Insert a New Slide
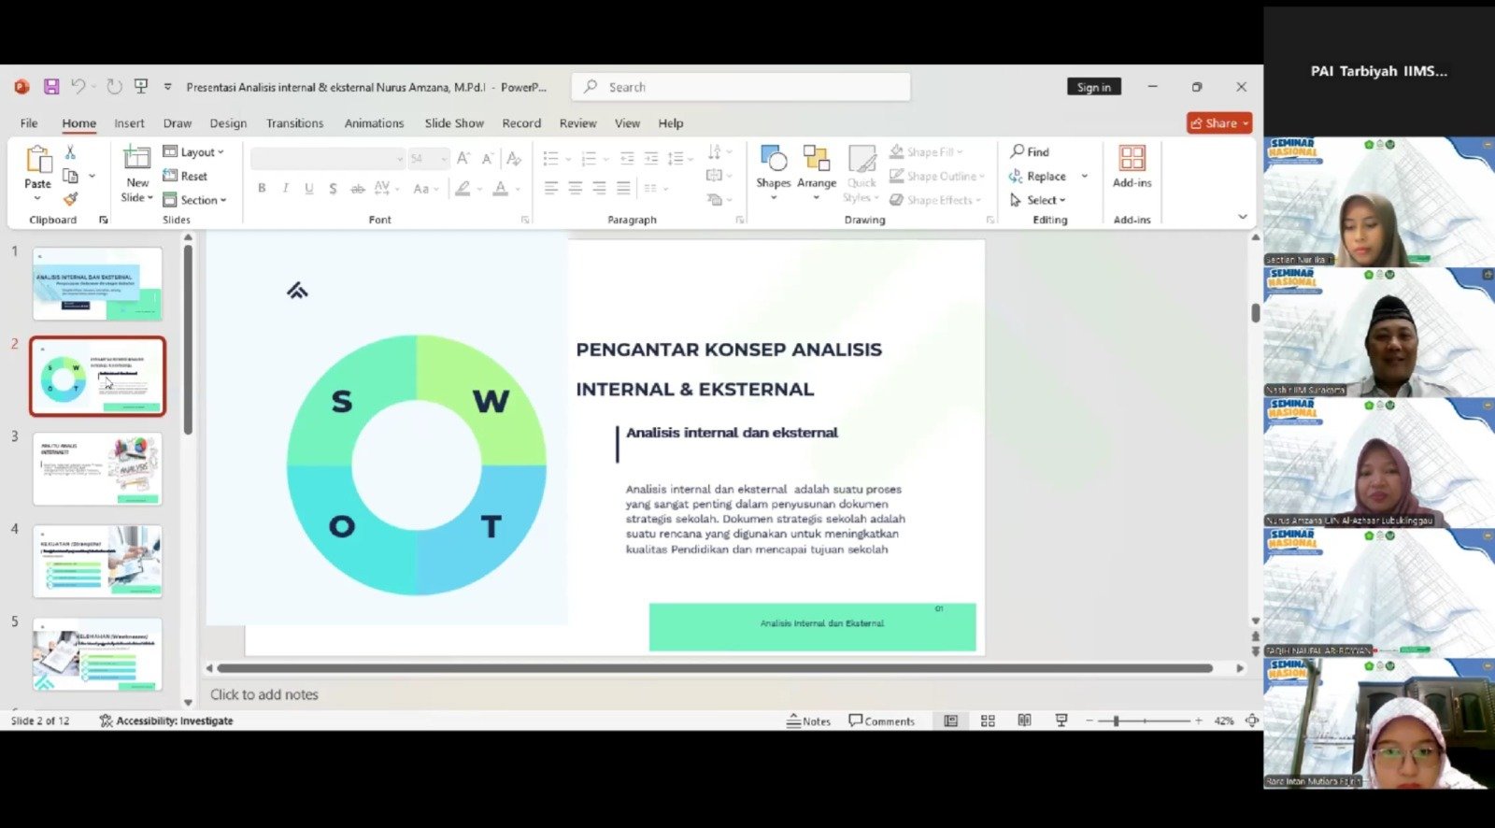Screen dimensions: 1495x828 [136, 160]
